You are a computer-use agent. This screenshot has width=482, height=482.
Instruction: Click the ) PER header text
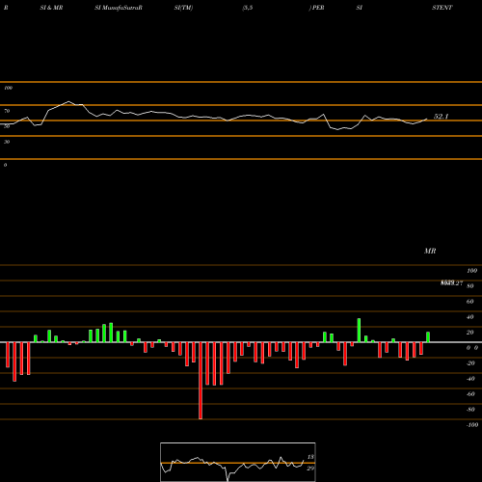[316, 8]
